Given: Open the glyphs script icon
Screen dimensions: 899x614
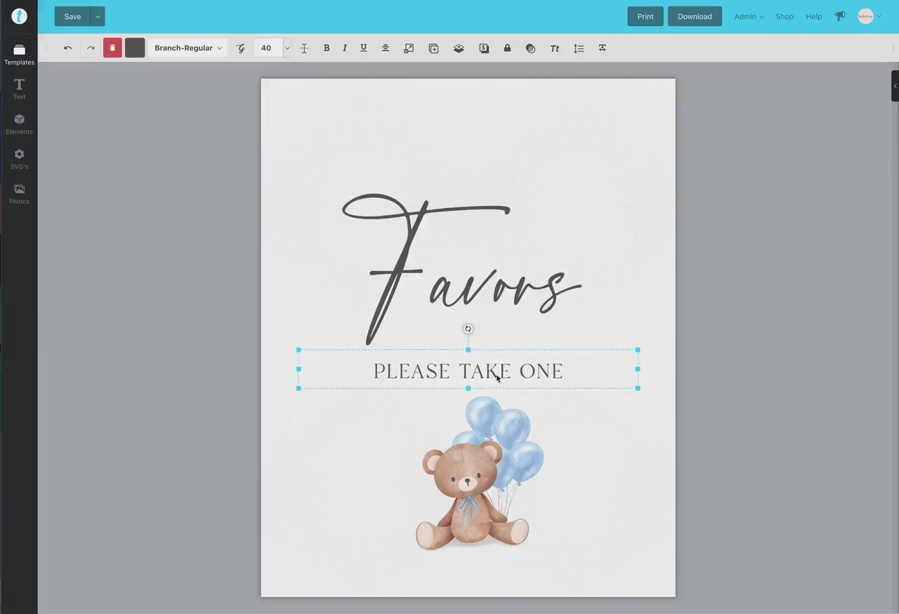Looking at the screenshot, I should 241,48.
